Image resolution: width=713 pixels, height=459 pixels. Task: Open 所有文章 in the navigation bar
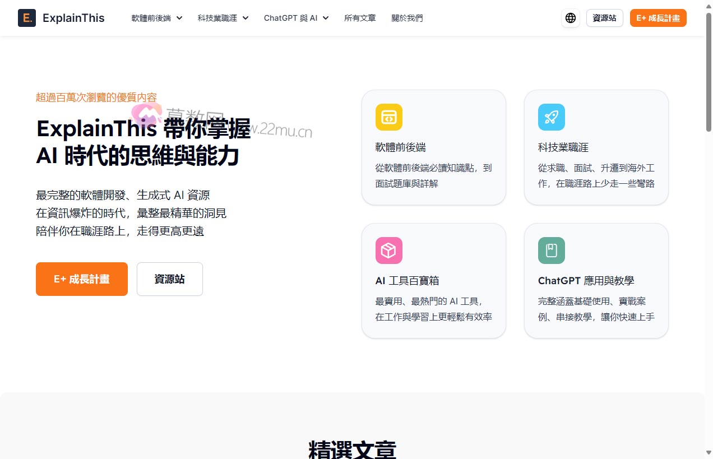tap(360, 18)
